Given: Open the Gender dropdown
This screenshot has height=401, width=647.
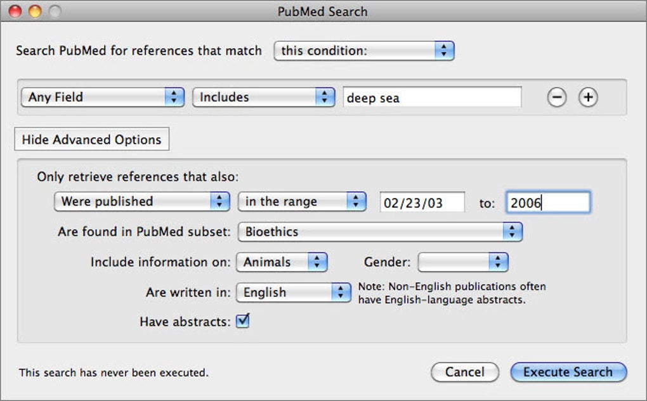Looking at the screenshot, I should pos(463,261).
